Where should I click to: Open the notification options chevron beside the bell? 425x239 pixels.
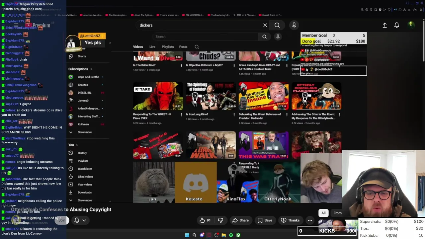pyautogui.click(x=84, y=220)
